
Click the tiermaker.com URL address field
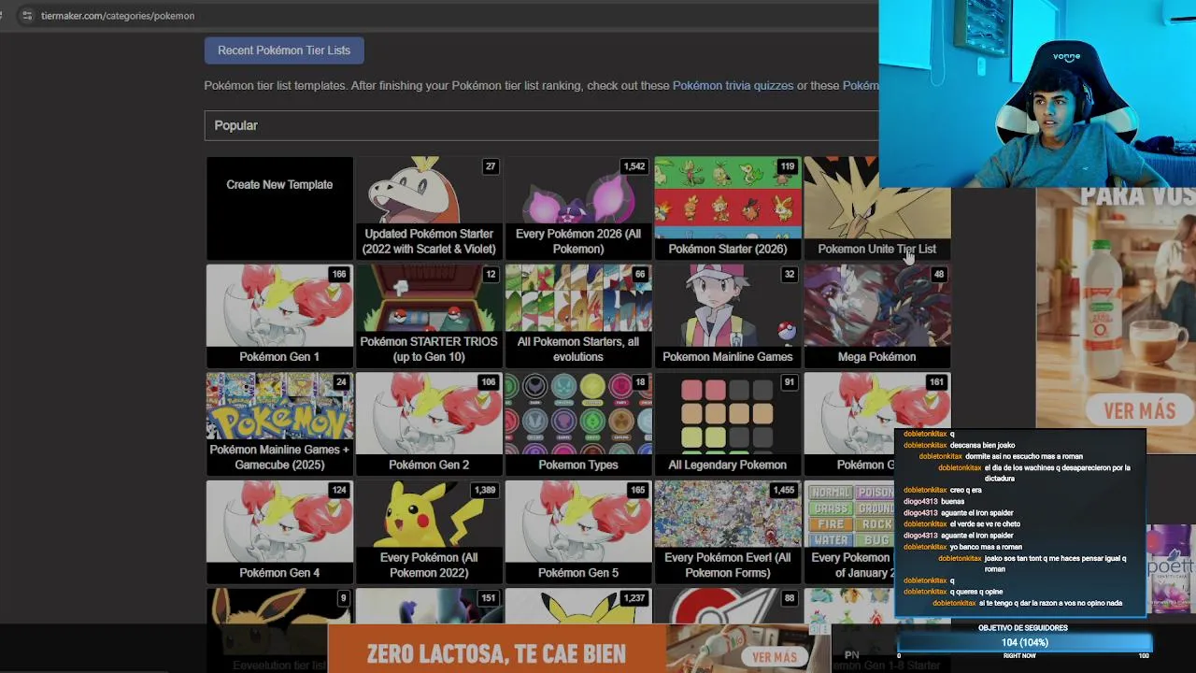tap(118, 16)
